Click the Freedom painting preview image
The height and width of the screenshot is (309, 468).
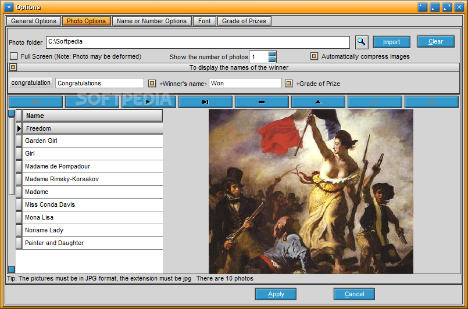point(310,192)
